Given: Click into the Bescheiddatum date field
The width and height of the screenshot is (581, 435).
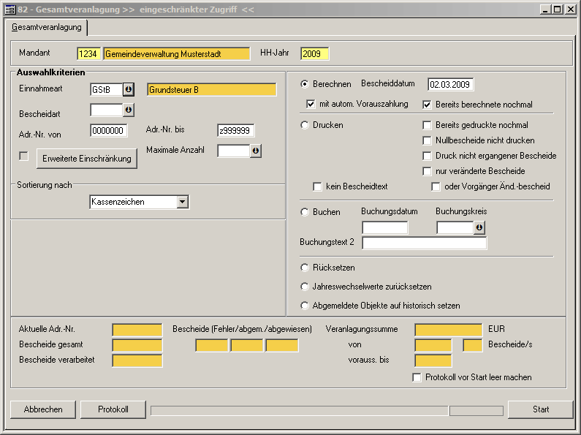Looking at the screenshot, I should tap(451, 84).
